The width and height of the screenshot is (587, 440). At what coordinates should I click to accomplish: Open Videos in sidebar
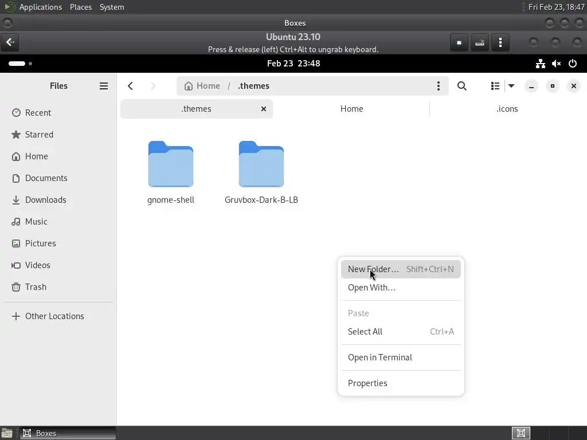[58, 265]
